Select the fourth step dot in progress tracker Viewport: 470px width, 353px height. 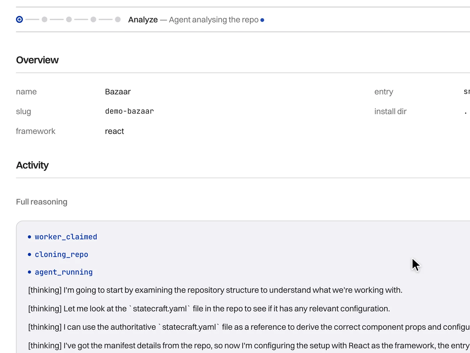[93, 19]
